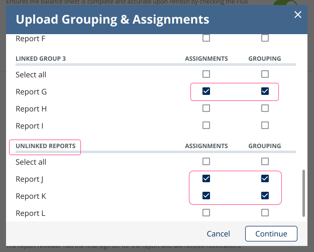Select all Assignments in Linked Group 3
This screenshot has height=252, width=314.
[x=206, y=74]
